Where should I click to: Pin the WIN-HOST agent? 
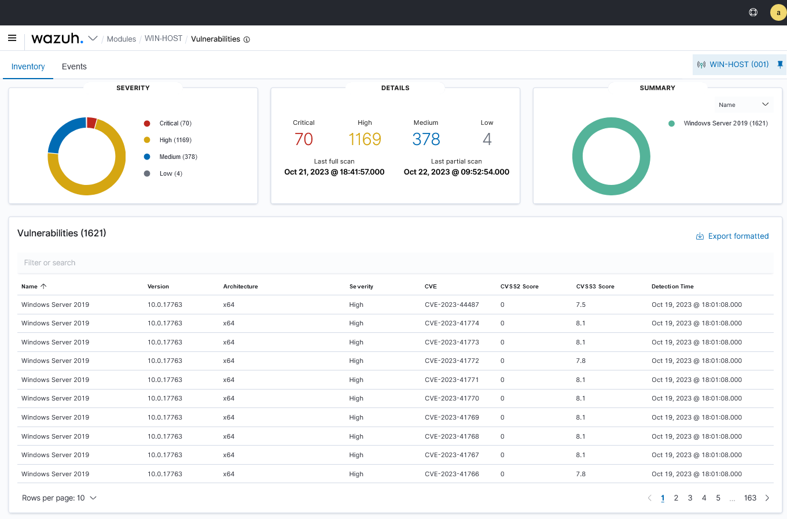coord(780,65)
